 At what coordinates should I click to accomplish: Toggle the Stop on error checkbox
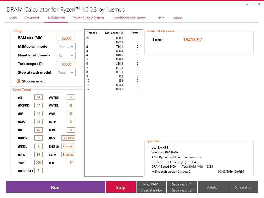(x=19, y=81)
